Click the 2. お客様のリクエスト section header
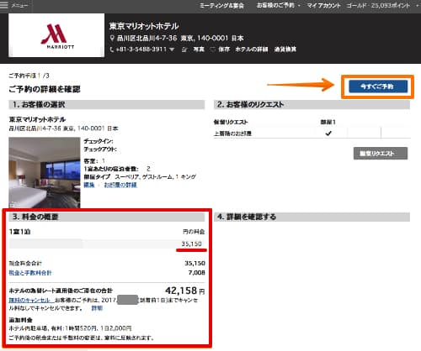The width and height of the screenshot is (421, 351). (x=312, y=105)
